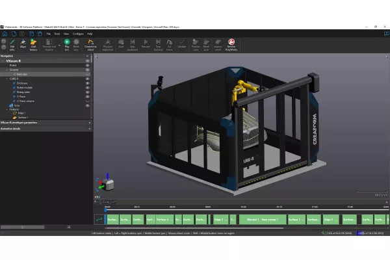The width and height of the screenshot is (390, 260).
Task: Click the Add feature icon
Action: [34, 43]
